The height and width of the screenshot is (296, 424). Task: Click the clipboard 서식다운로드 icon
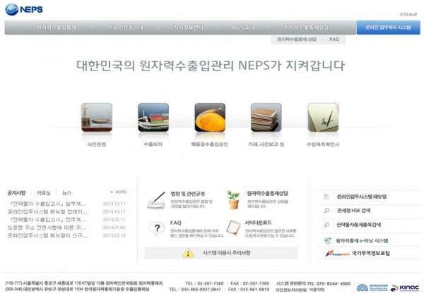point(233,228)
